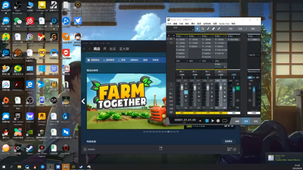Mute channel 1 in the mixer

point(186,84)
